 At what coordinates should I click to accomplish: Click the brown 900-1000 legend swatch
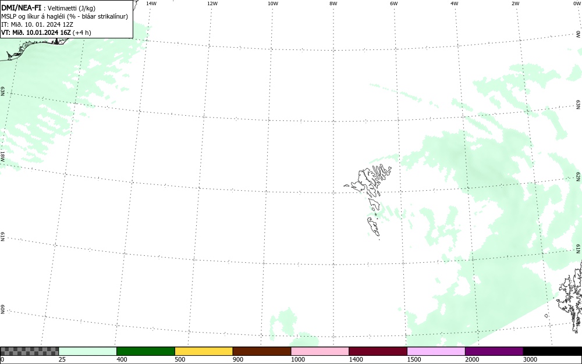pyautogui.click(x=262, y=351)
